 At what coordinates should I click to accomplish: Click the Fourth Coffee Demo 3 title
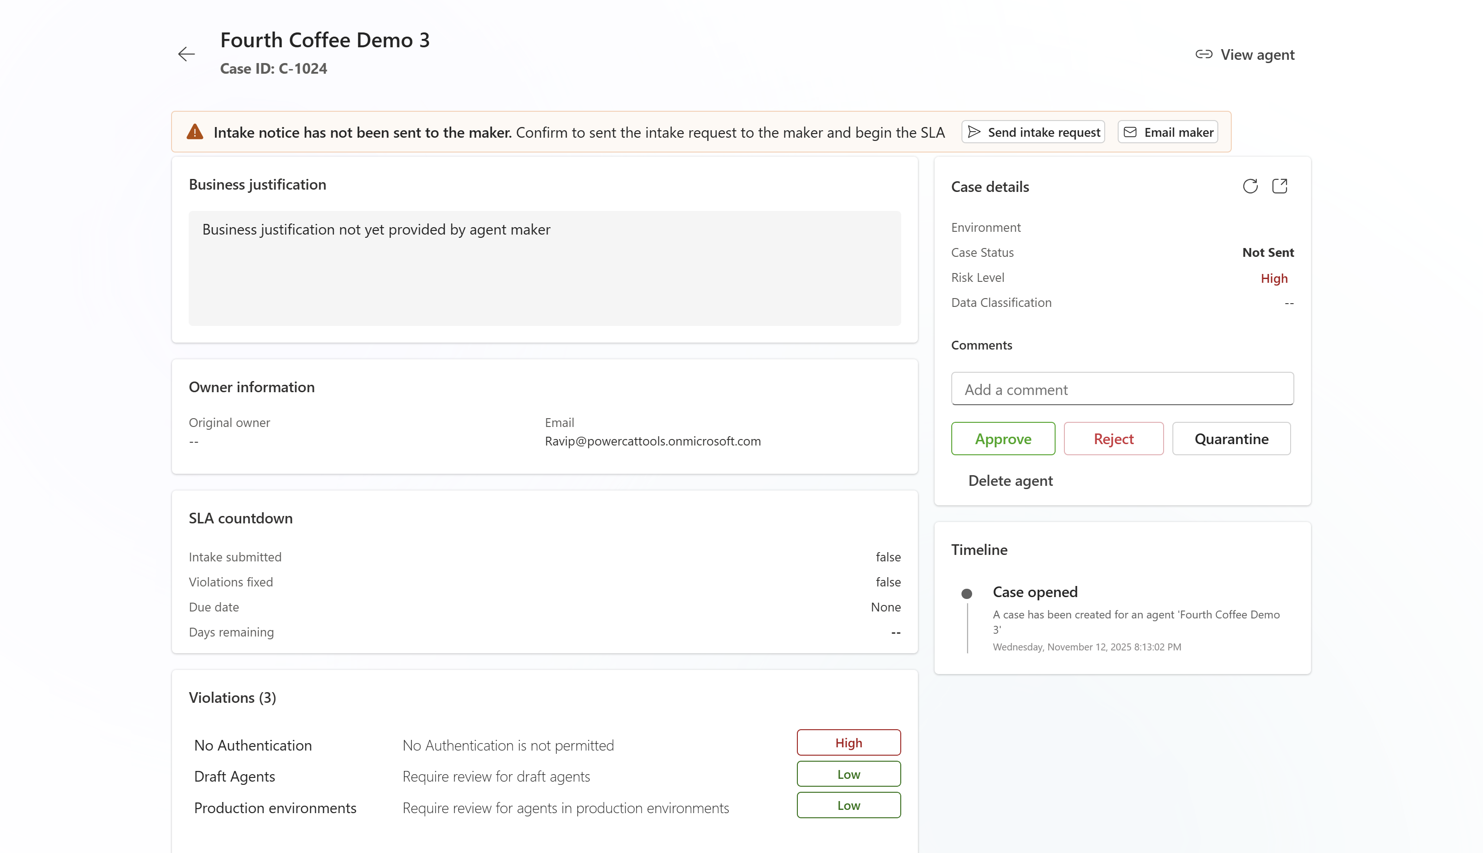(325, 40)
